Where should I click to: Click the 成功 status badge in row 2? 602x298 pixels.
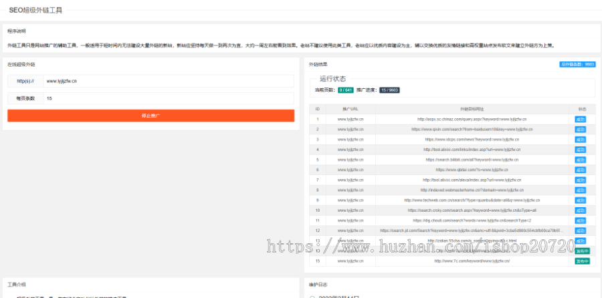tap(580, 130)
